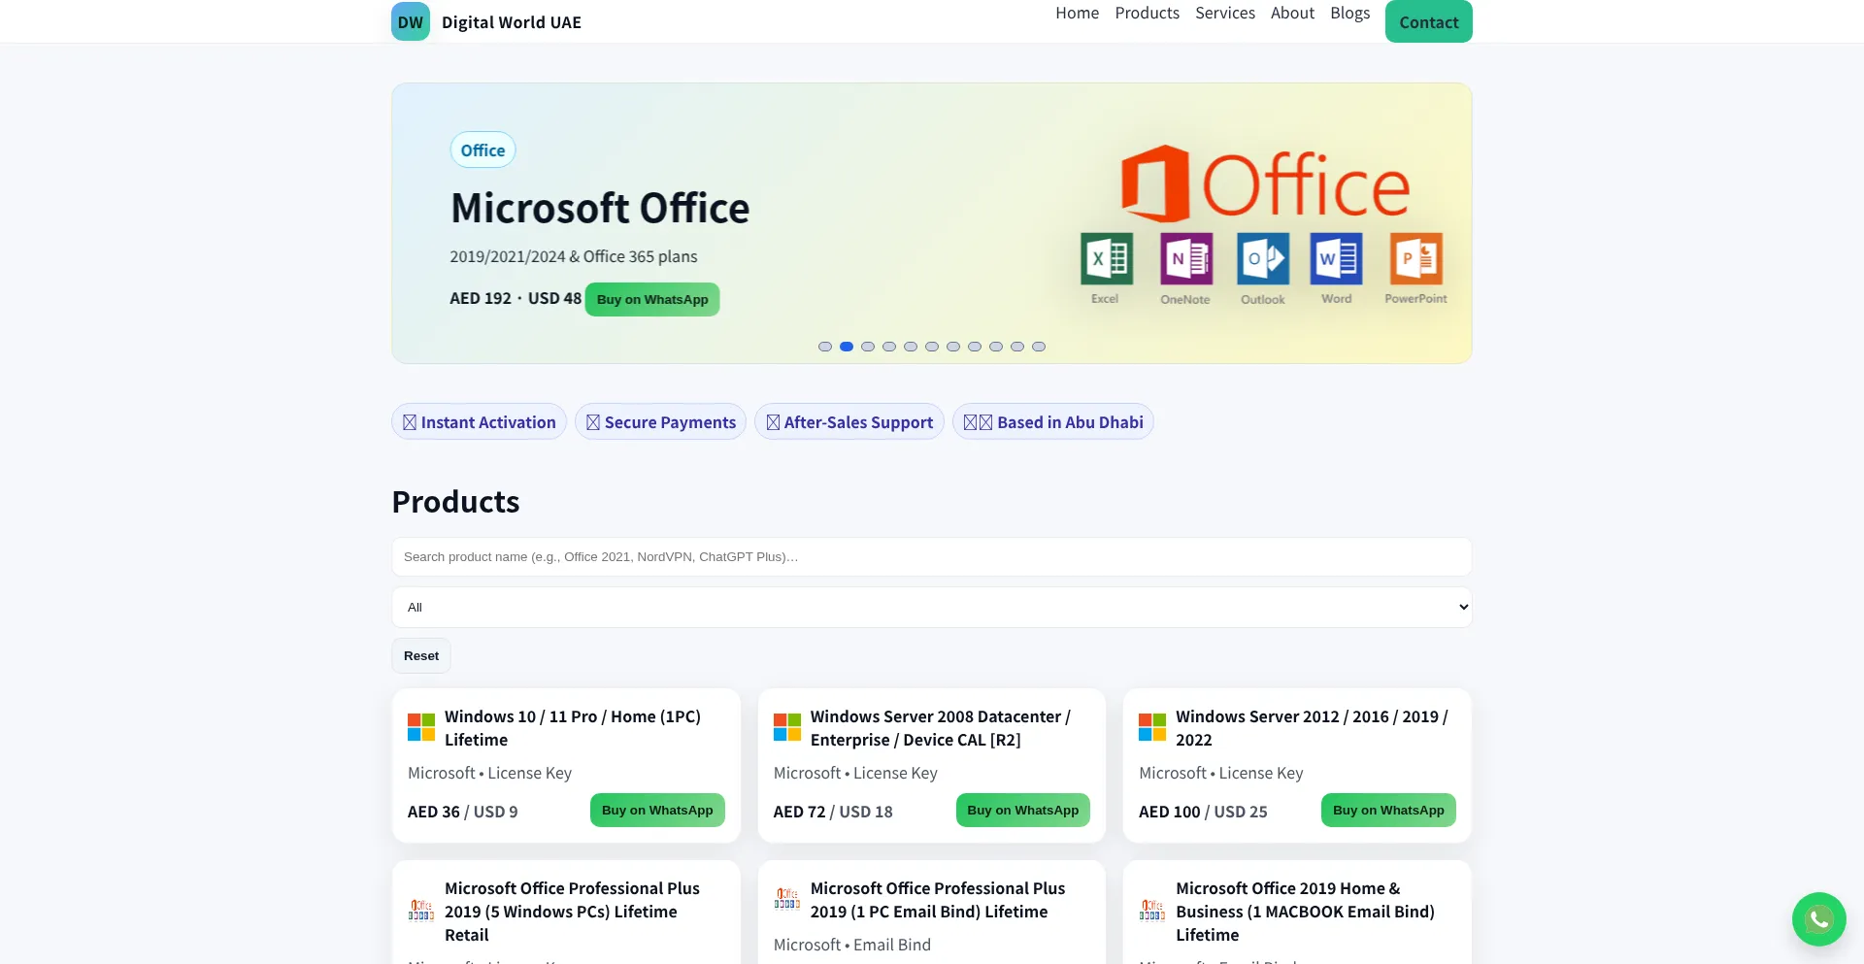This screenshot has width=1864, height=964.
Task: Click Windows logo on Windows 10 / 11 Pro card
Action: coord(421,727)
